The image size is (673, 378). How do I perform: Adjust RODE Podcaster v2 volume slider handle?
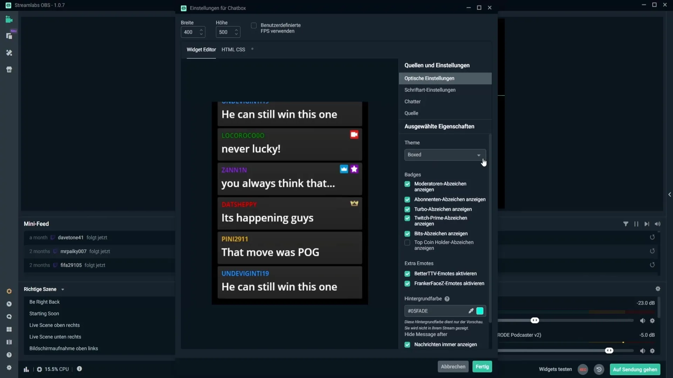point(609,351)
